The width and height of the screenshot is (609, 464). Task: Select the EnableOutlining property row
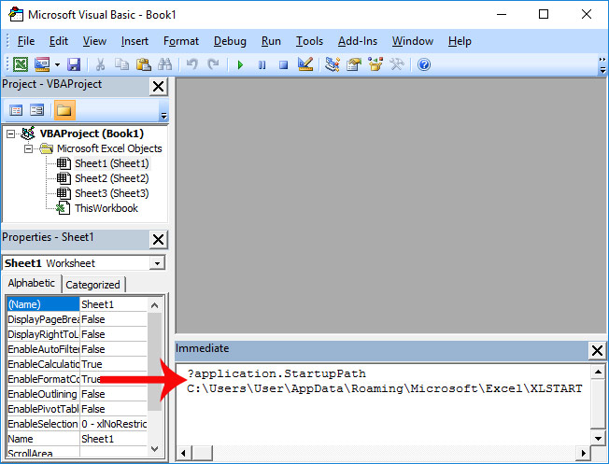(x=77, y=394)
